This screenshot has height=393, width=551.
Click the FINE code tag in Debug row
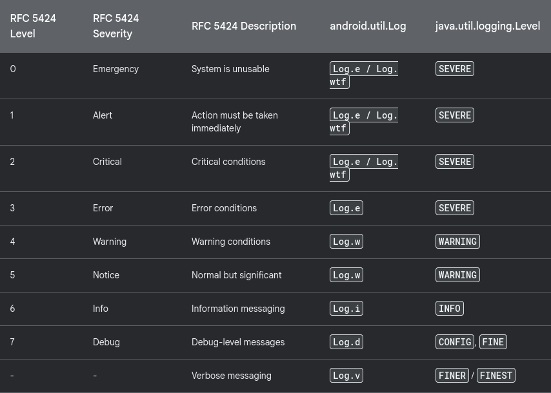pyautogui.click(x=493, y=341)
